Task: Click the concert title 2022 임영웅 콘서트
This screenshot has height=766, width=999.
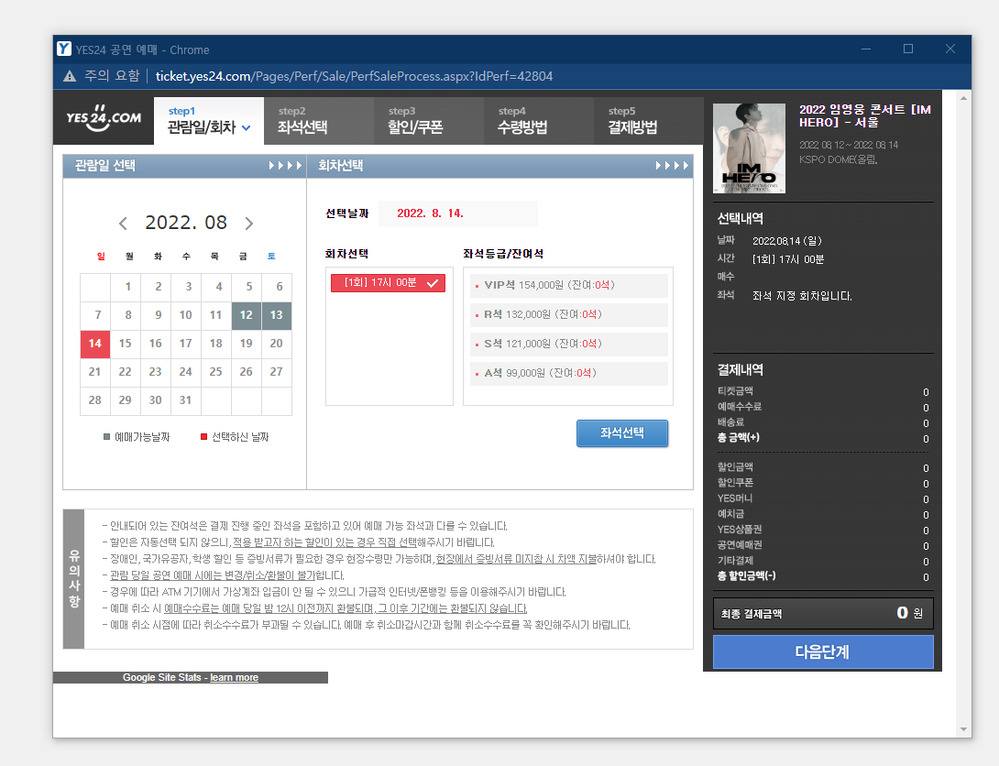Action: [864, 115]
